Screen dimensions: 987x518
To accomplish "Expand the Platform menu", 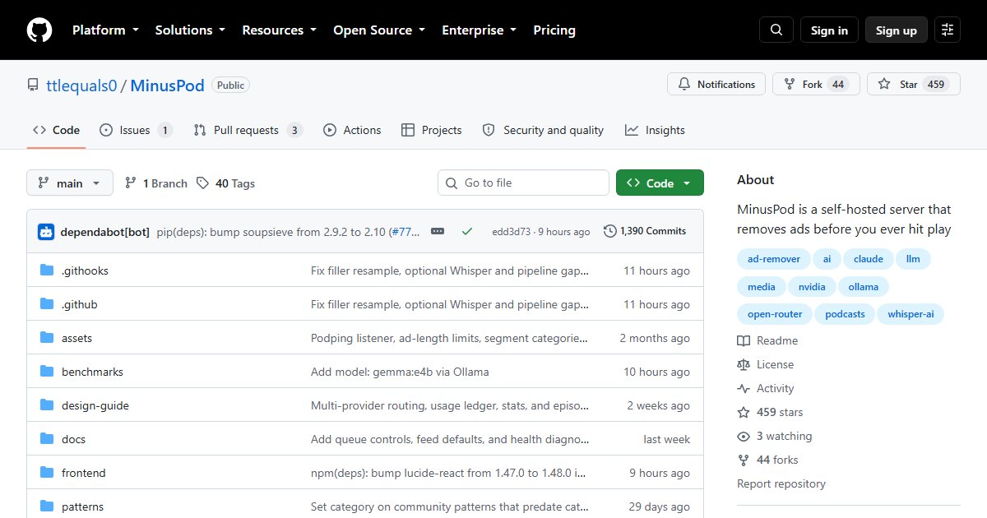I will pyautogui.click(x=105, y=30).
